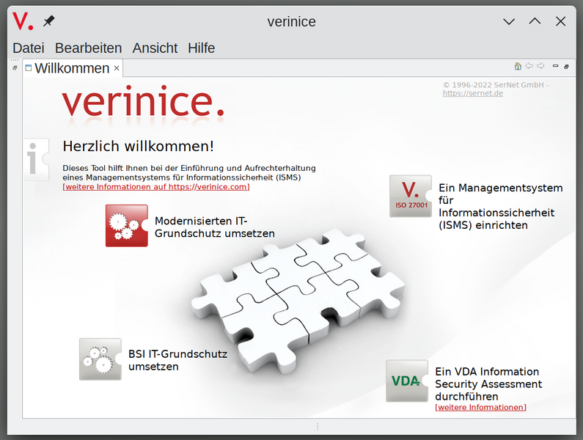583x440 pixels.
Task: Close the Willkommen tab
Action: coord(117,68)
